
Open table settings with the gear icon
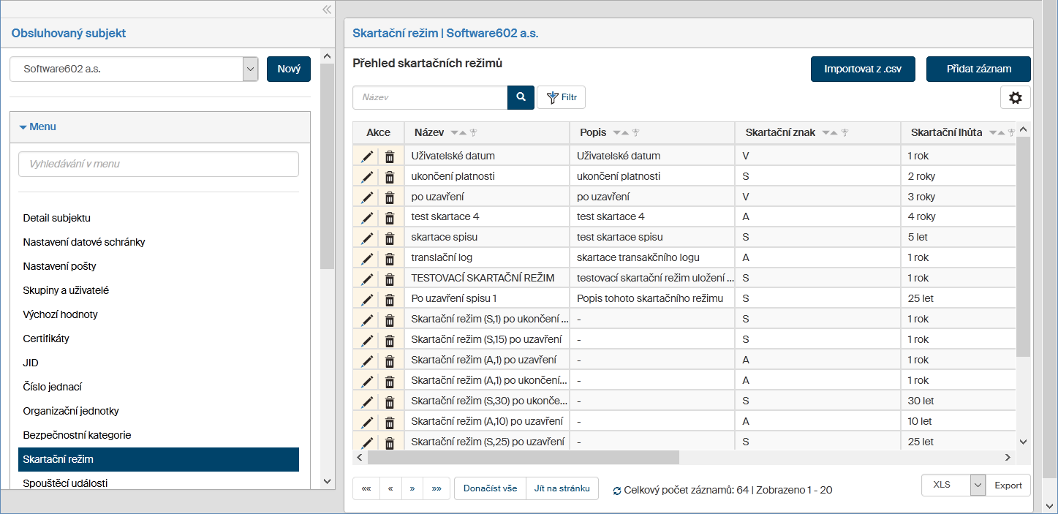1015,97
